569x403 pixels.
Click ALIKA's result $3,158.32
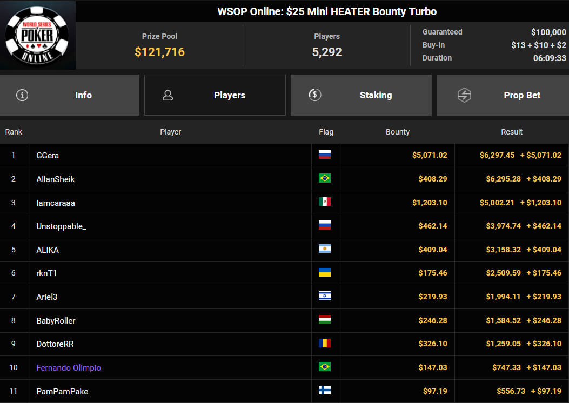click(503, 250)
